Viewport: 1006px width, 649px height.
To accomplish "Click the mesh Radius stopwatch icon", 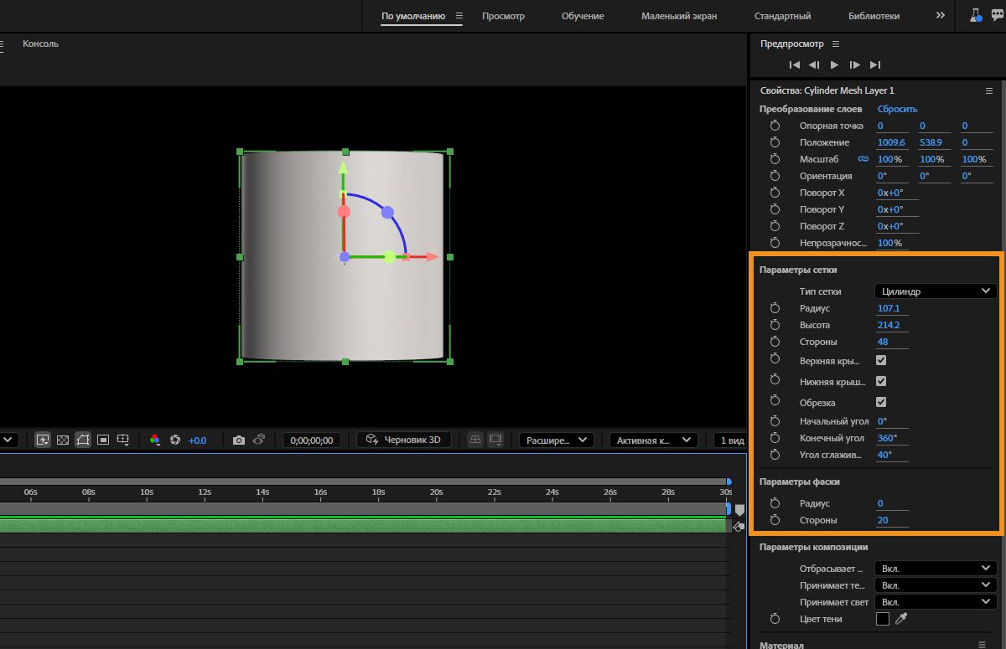I will [775, 308].
